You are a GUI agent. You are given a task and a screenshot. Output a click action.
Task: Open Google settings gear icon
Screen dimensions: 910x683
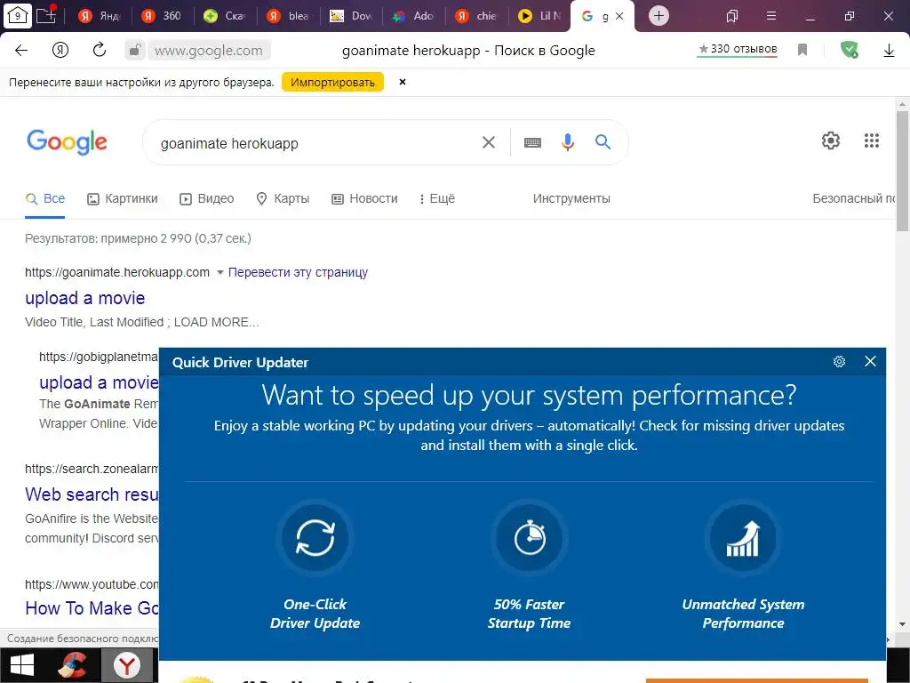(831, 141)
